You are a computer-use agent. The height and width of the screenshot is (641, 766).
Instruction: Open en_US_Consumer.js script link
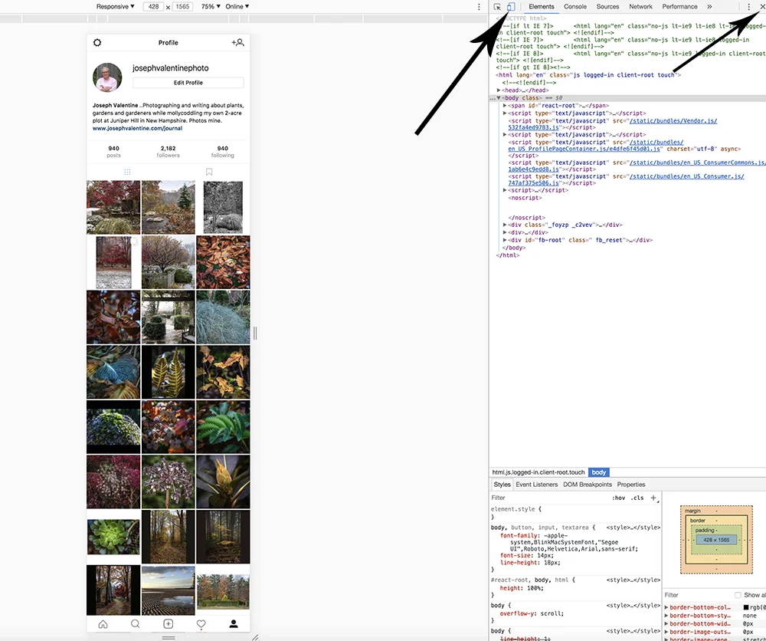pyautogui.click(x=626, y=179)
